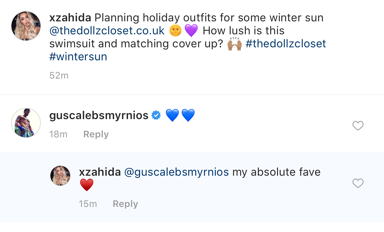Open the #wintersun hashtag

point(78,57)
